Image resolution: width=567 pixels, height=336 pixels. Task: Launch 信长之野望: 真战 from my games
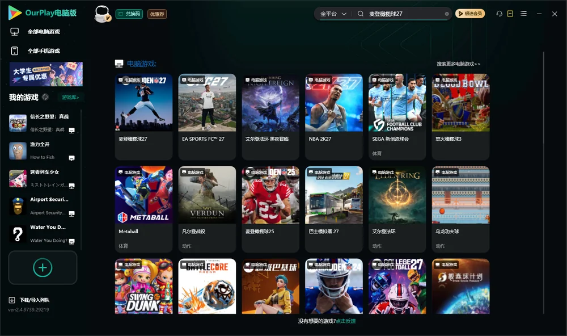(43, 123)
